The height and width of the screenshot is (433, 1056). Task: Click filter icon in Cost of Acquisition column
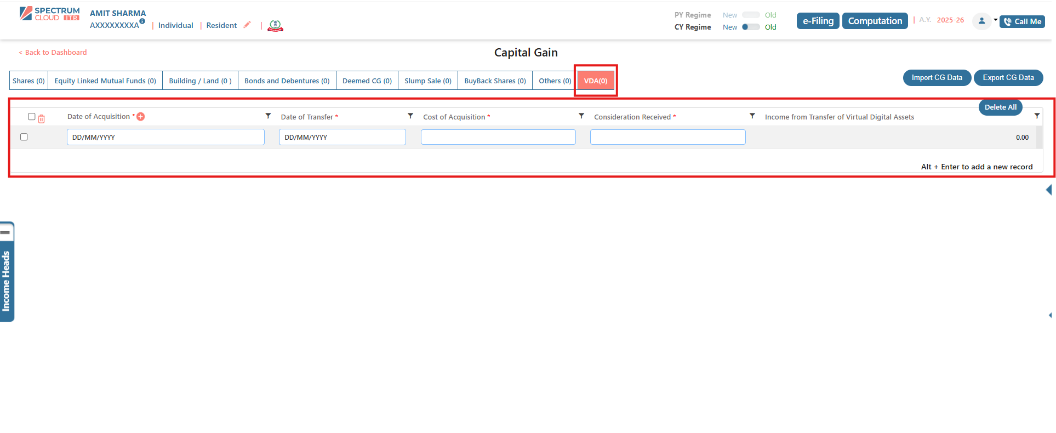(581, 116)
